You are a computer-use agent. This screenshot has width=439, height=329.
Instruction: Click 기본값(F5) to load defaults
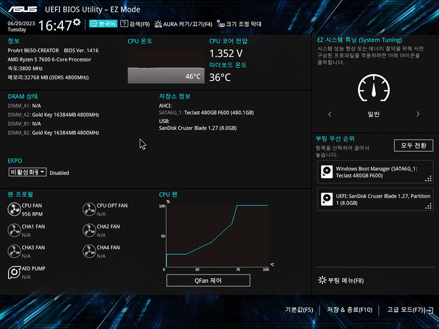299,310
